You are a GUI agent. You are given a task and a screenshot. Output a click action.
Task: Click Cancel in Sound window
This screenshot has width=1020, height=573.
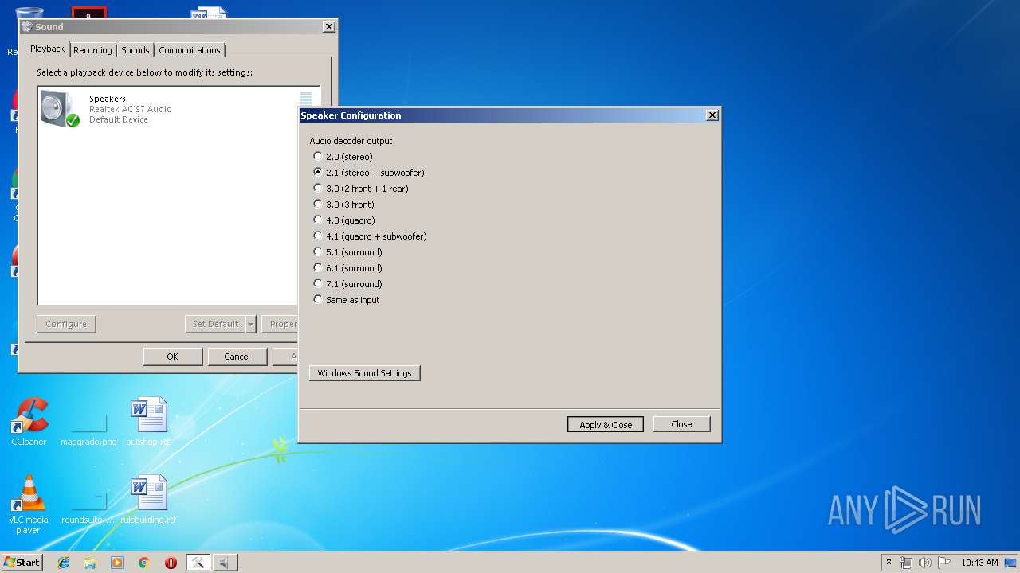237,357
